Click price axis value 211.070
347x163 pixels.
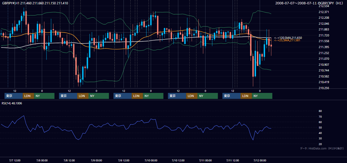pyautogui.click(x=324, y=59)
